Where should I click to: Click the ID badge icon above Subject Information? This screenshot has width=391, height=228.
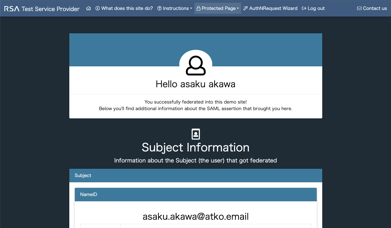tap(195, 134)
